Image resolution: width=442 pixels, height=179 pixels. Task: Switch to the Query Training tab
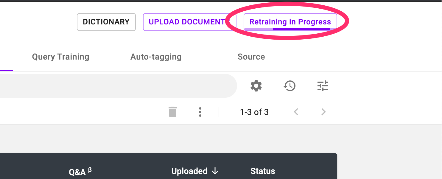[60, 57]
